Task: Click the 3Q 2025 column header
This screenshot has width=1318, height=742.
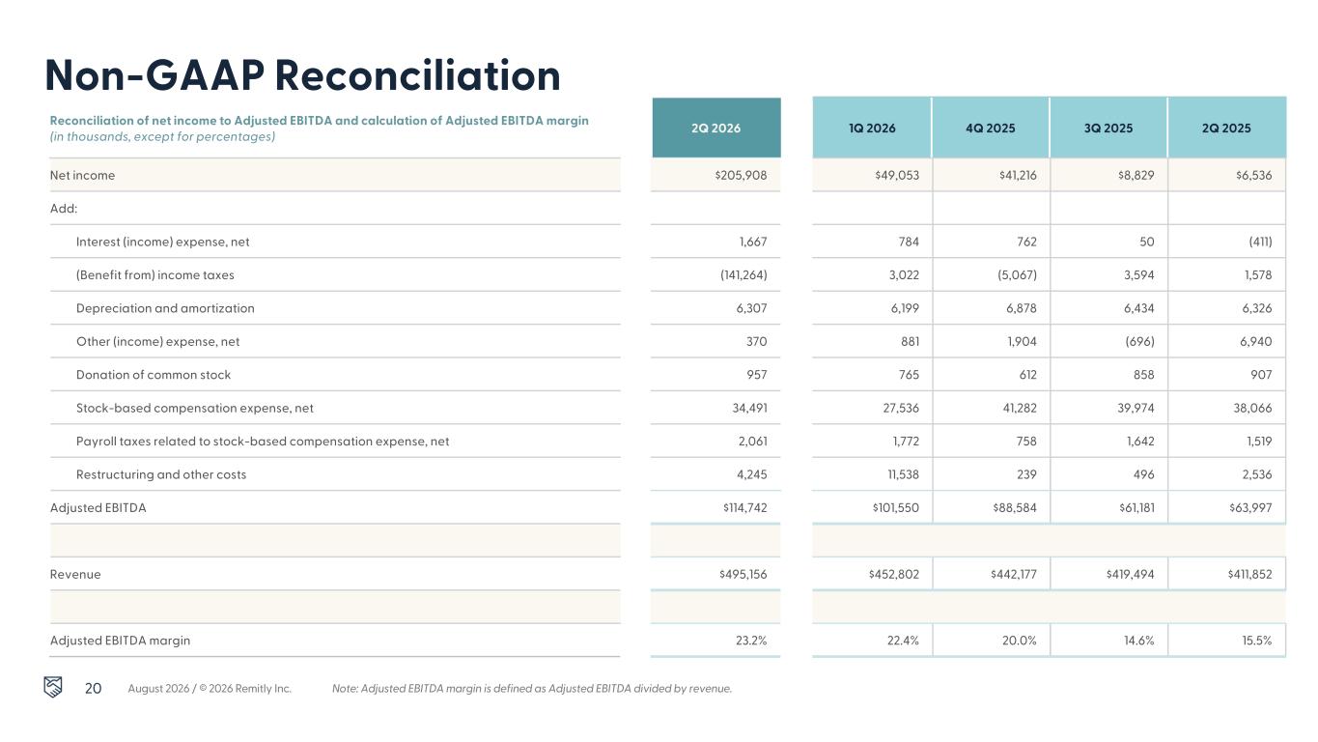Action: click(1108, 128)
